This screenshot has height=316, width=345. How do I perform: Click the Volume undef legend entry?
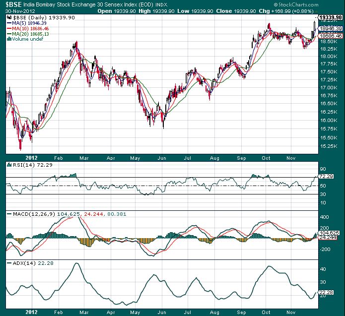(x=27, y=39)
